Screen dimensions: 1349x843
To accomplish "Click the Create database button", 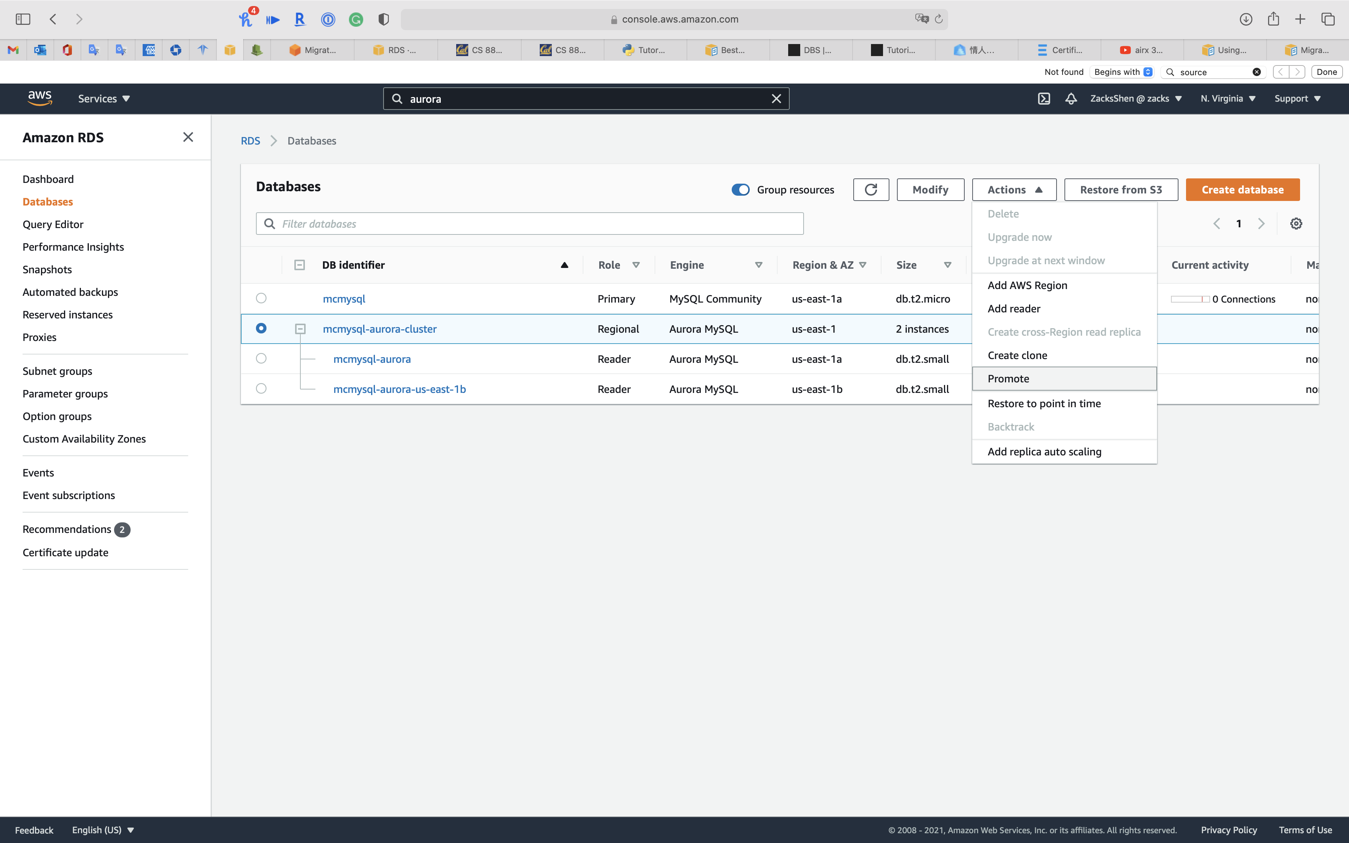I will [1242, 190].
